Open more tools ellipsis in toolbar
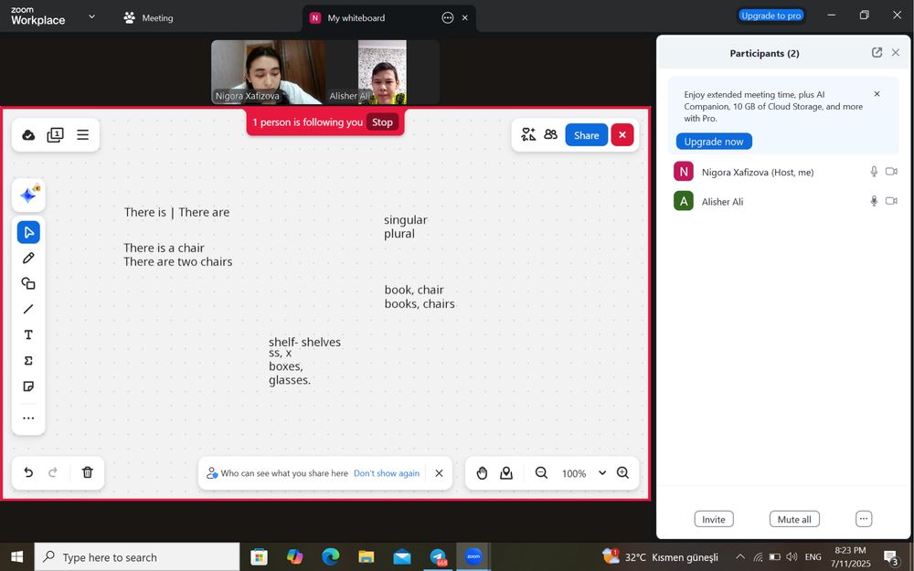The image size is (914, 571). (x=28, y=418)
